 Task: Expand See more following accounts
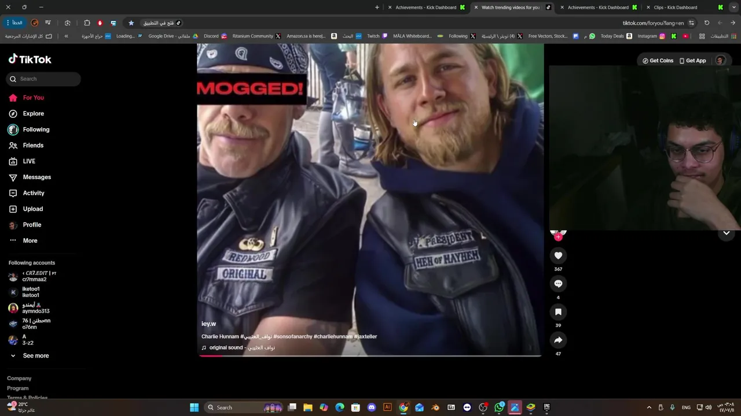pyautogui.click(x=29, y=356)
